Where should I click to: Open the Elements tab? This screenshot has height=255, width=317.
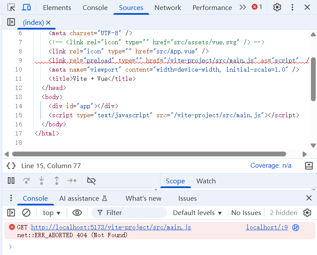click(x=57, y=8)
